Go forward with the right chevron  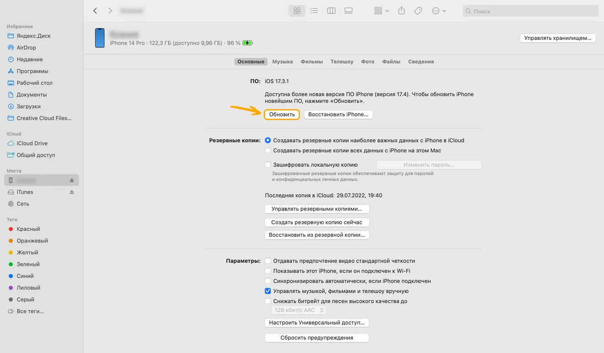110,11
